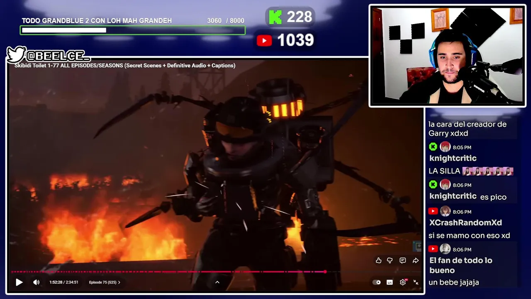Dislike the video with thumbs down
The image size is (531, 299).
(390, 260)
